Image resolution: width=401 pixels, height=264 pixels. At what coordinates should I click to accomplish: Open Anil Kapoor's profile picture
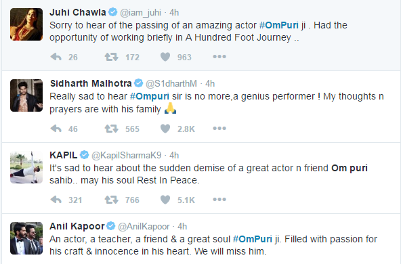coord(26,238)
